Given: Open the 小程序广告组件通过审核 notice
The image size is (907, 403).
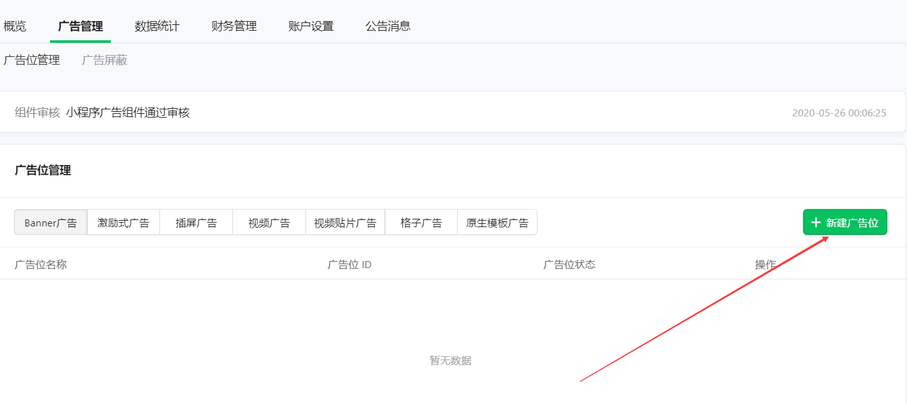Looking at the screenshot, I should [x=127, y=113].
